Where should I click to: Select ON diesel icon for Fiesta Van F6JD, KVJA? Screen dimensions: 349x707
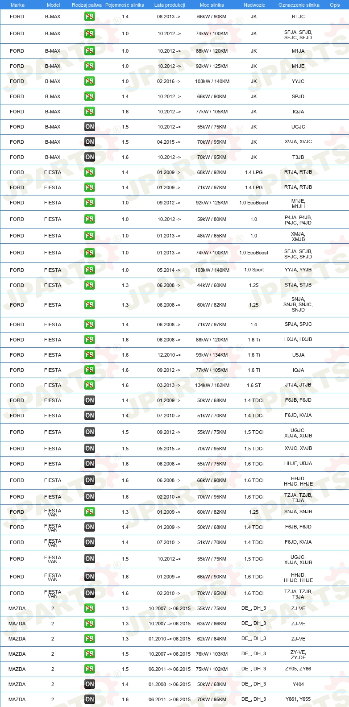point(90,542)
